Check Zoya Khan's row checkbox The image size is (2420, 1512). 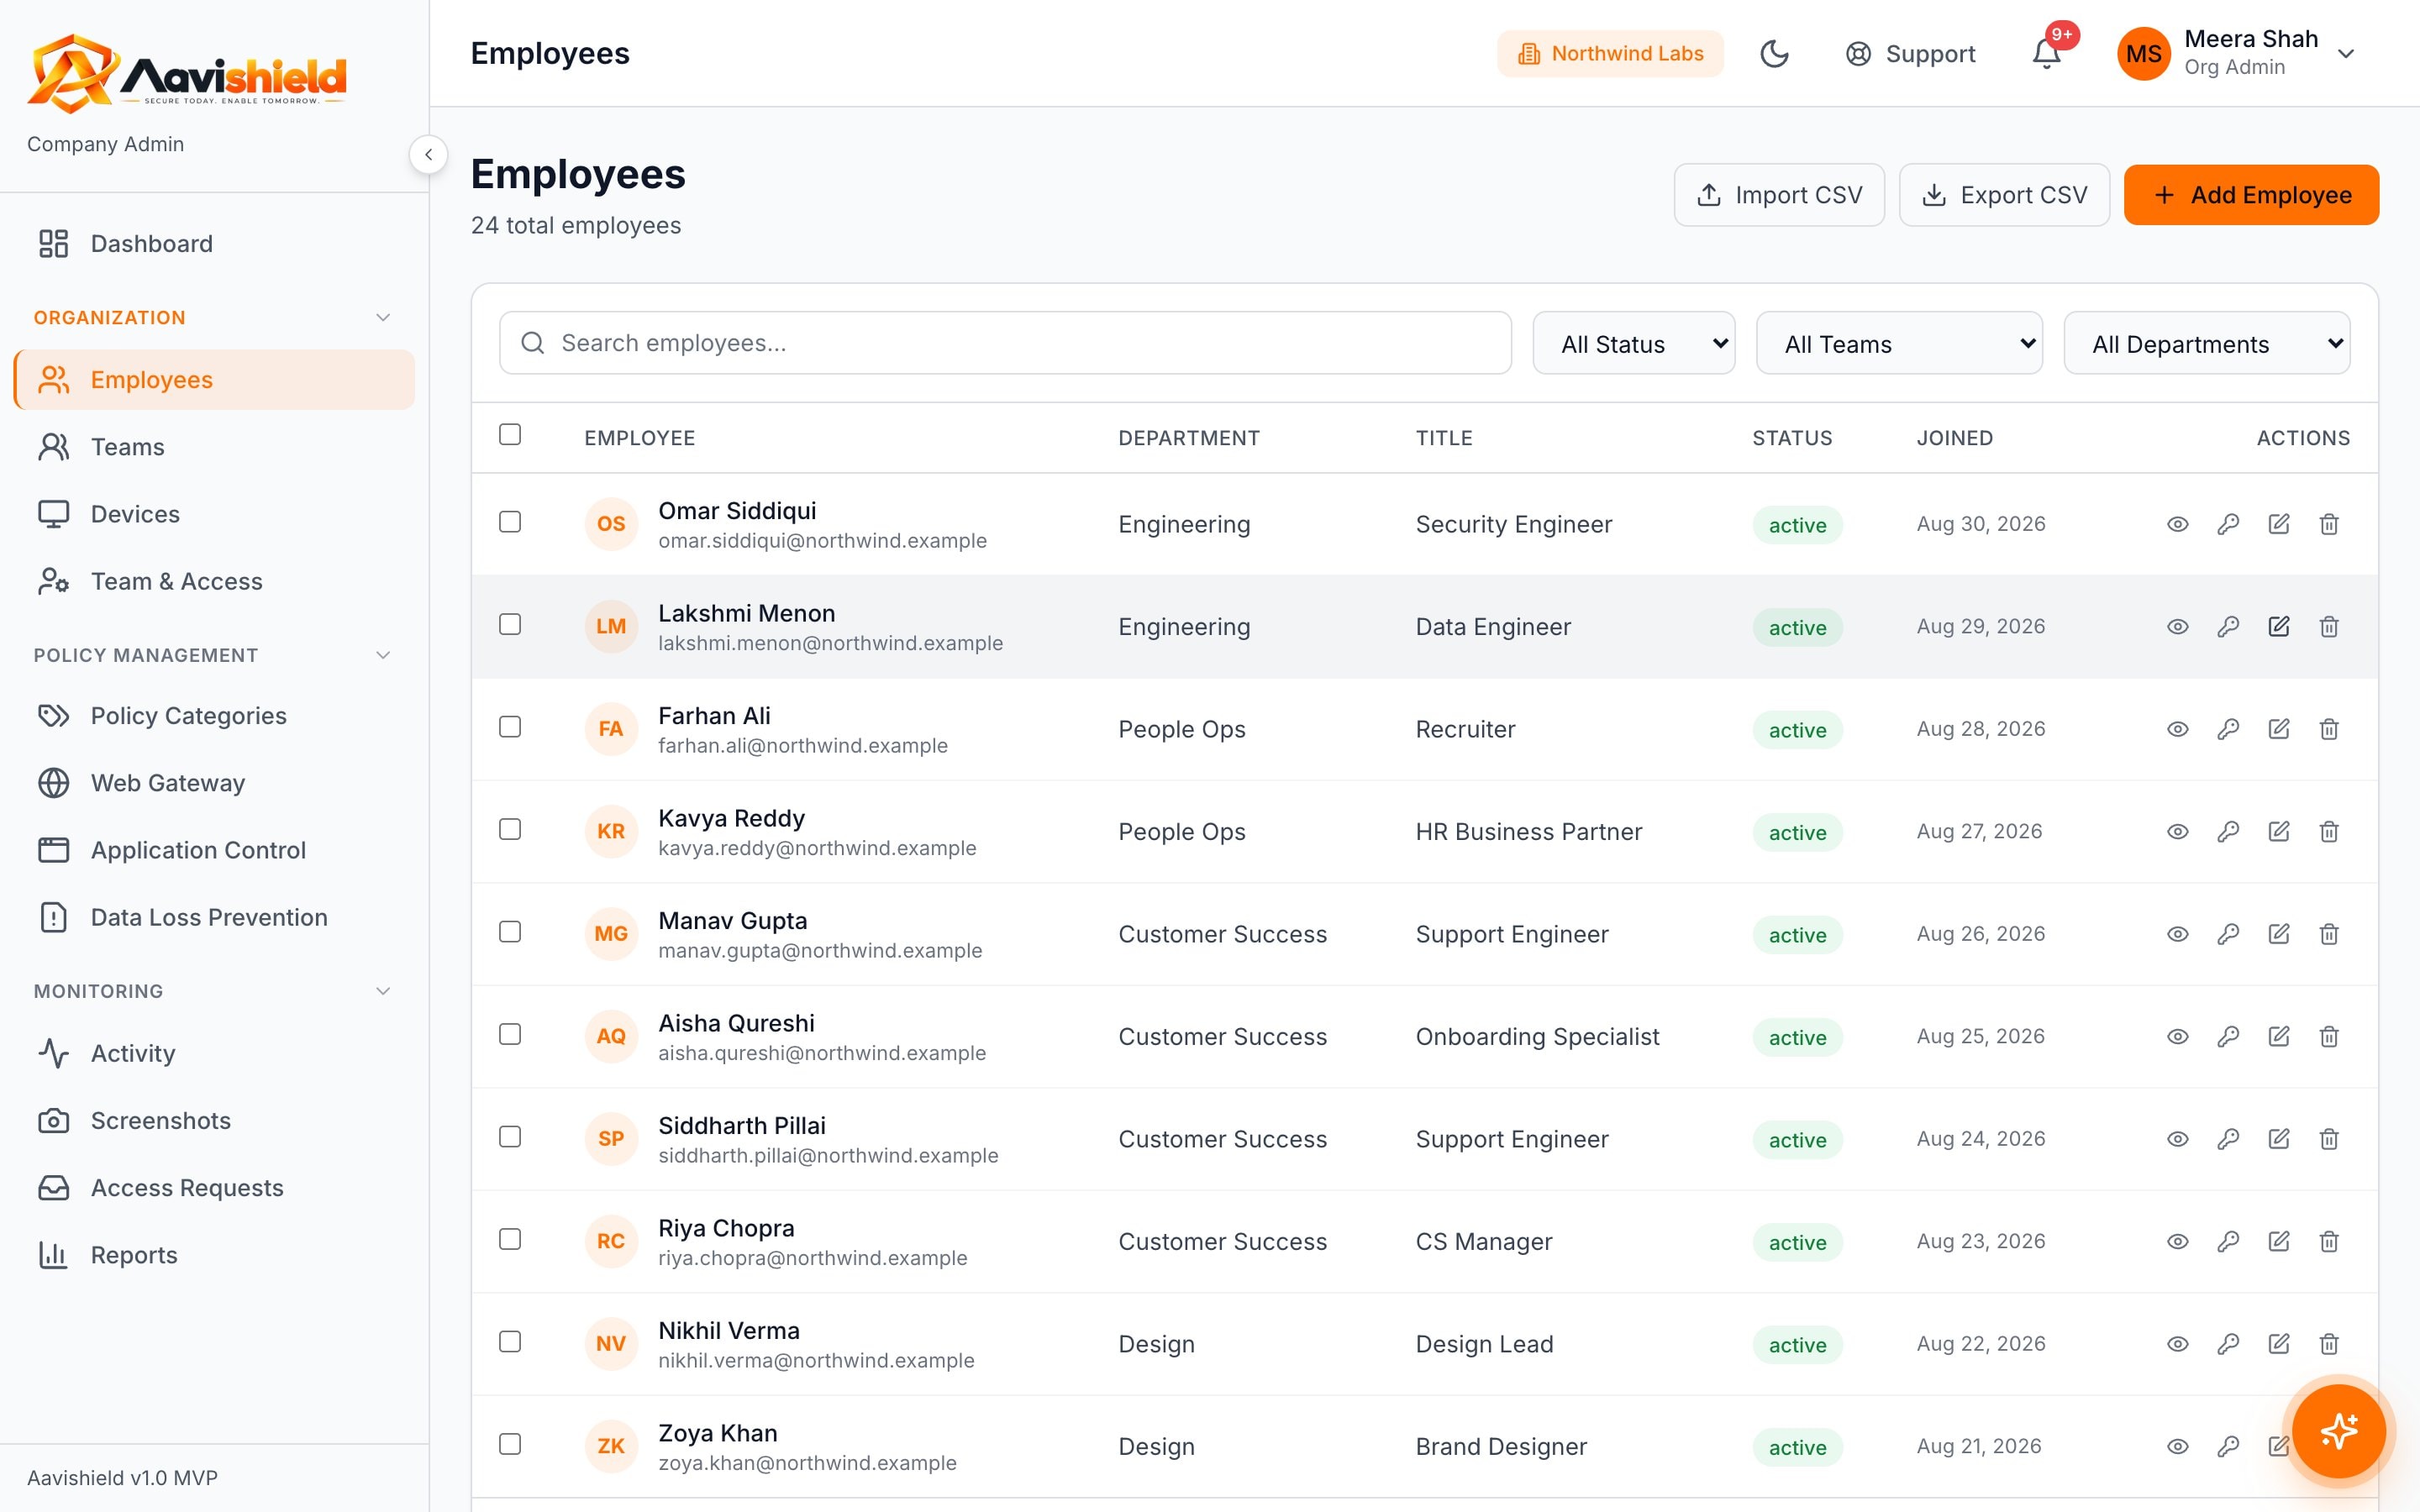tap(510, 1445)
